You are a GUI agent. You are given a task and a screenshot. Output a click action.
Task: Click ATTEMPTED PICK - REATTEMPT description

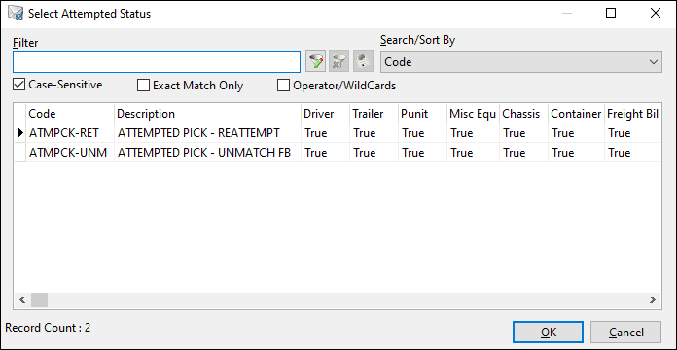click(208, 133)
